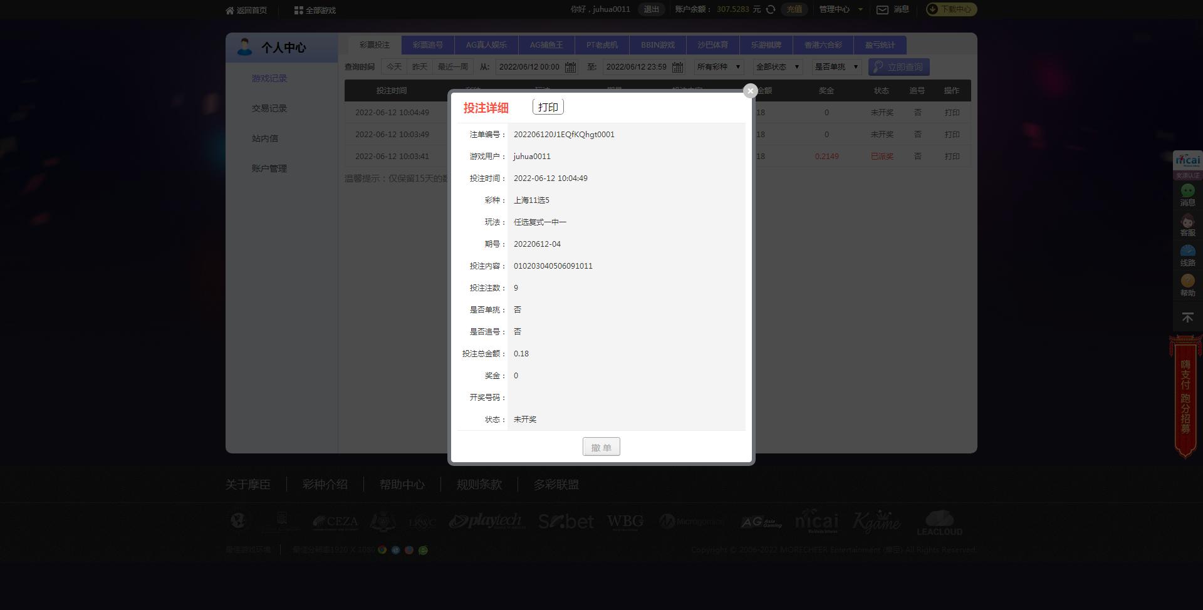Click the green 消息 chat bubble icon
The image size is (1203, 610).
coord(1187,191)
